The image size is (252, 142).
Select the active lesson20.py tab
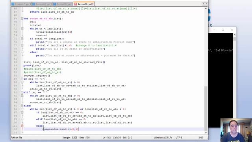(x=84, y=4)
